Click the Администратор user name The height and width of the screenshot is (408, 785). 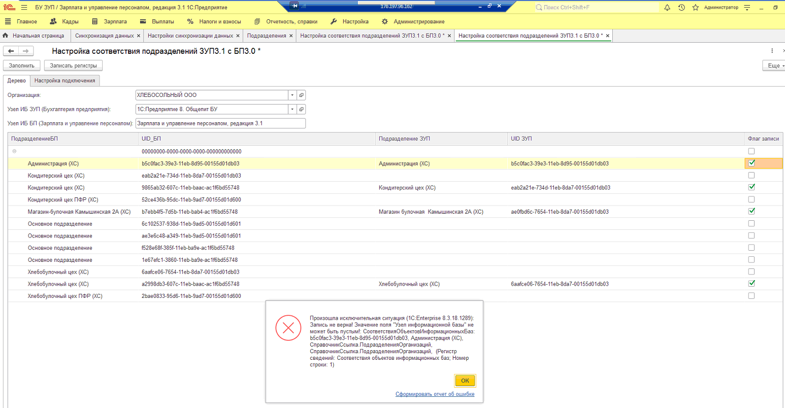pos(721,7)
